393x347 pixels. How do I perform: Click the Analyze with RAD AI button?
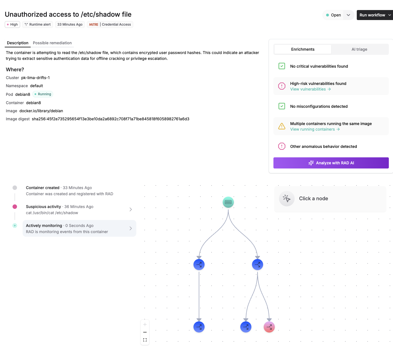coord(331,163)
